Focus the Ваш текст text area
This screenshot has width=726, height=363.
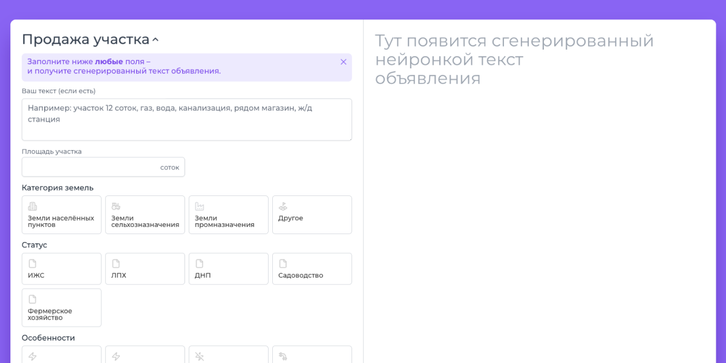(x=186, y=120)
